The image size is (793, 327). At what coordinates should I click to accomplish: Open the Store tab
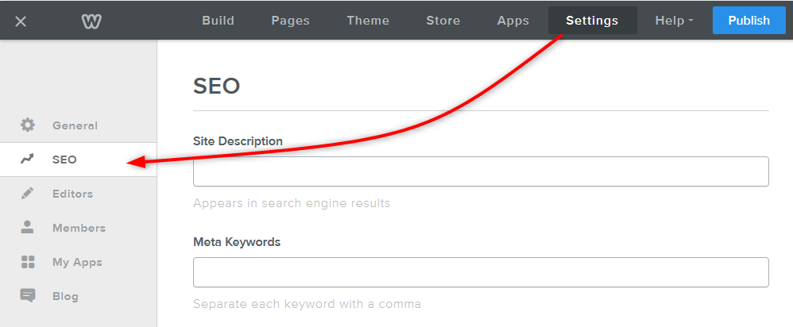pos(443,21)
